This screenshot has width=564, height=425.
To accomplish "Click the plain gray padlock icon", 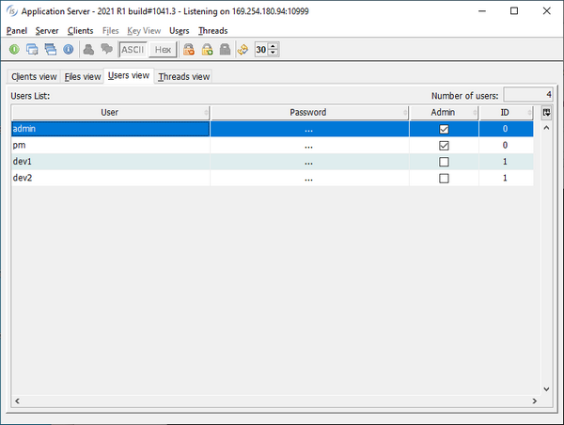I will coord(225,50).
